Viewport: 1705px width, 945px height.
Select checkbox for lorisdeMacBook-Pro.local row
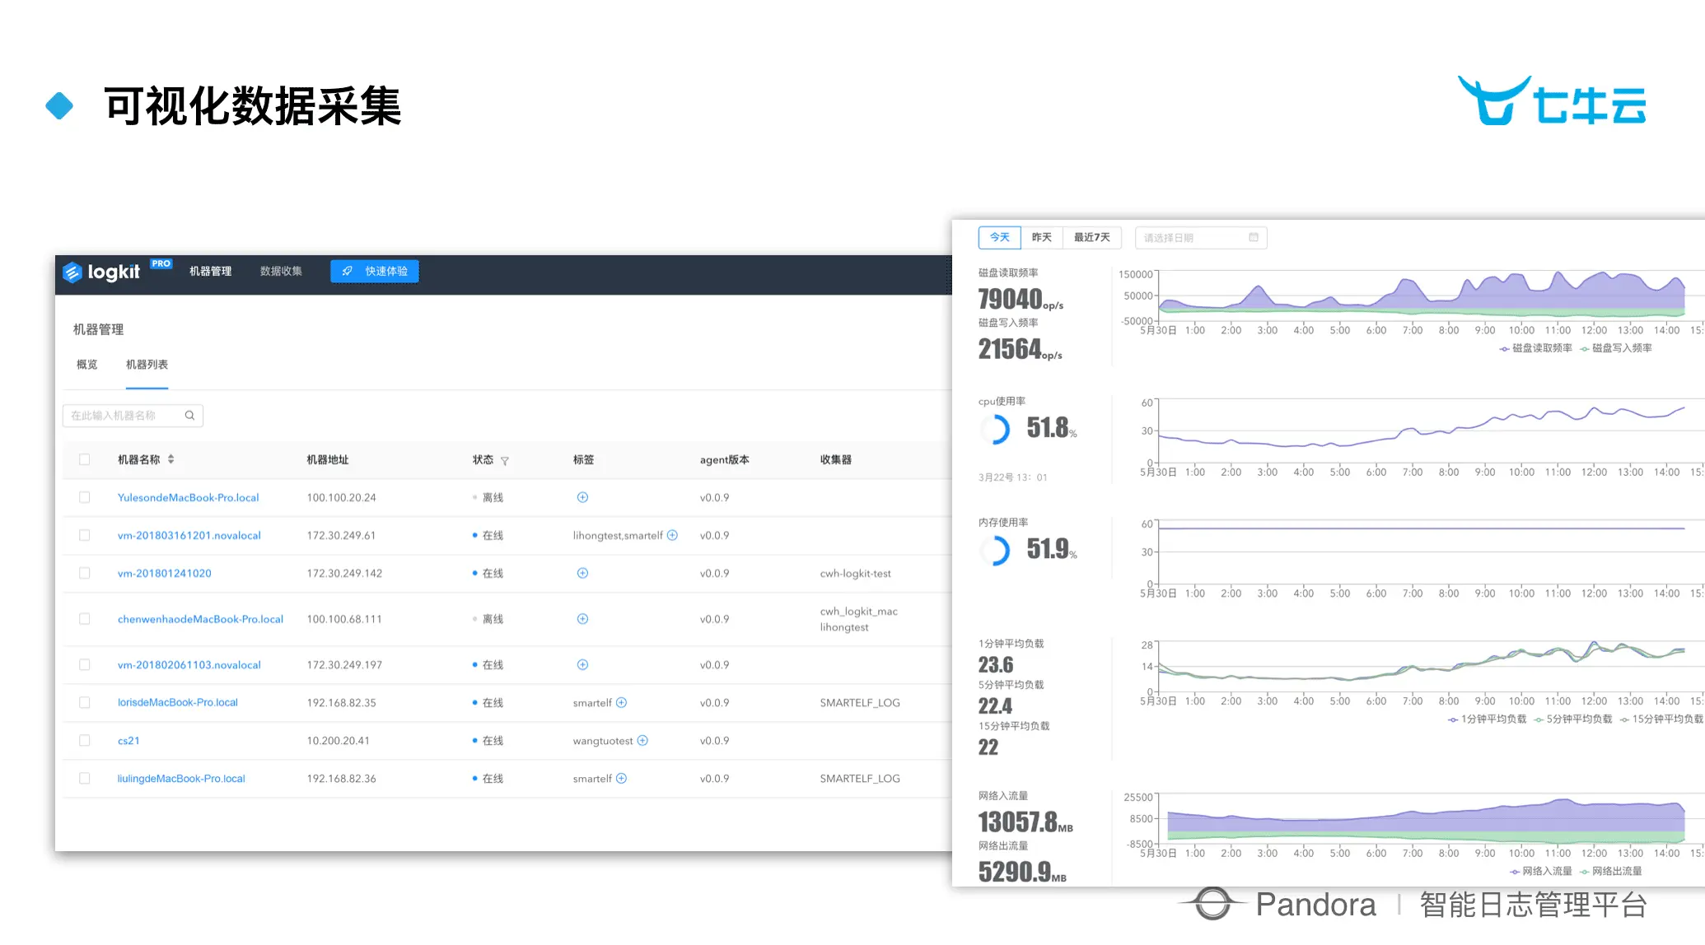click(x=84, y=703)
